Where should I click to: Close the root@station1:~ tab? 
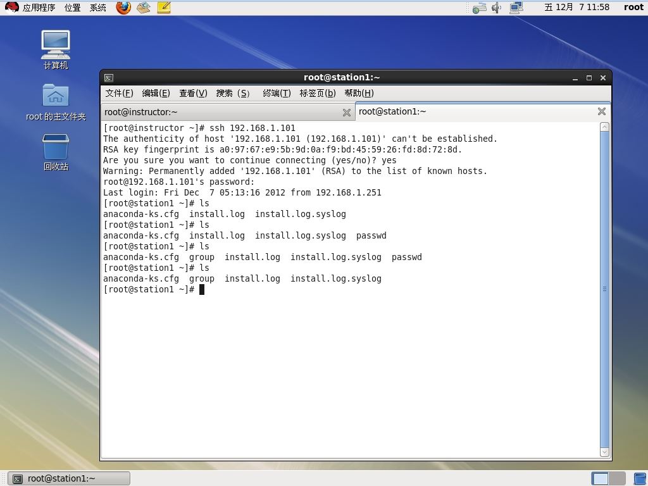(x=602, y=111)
